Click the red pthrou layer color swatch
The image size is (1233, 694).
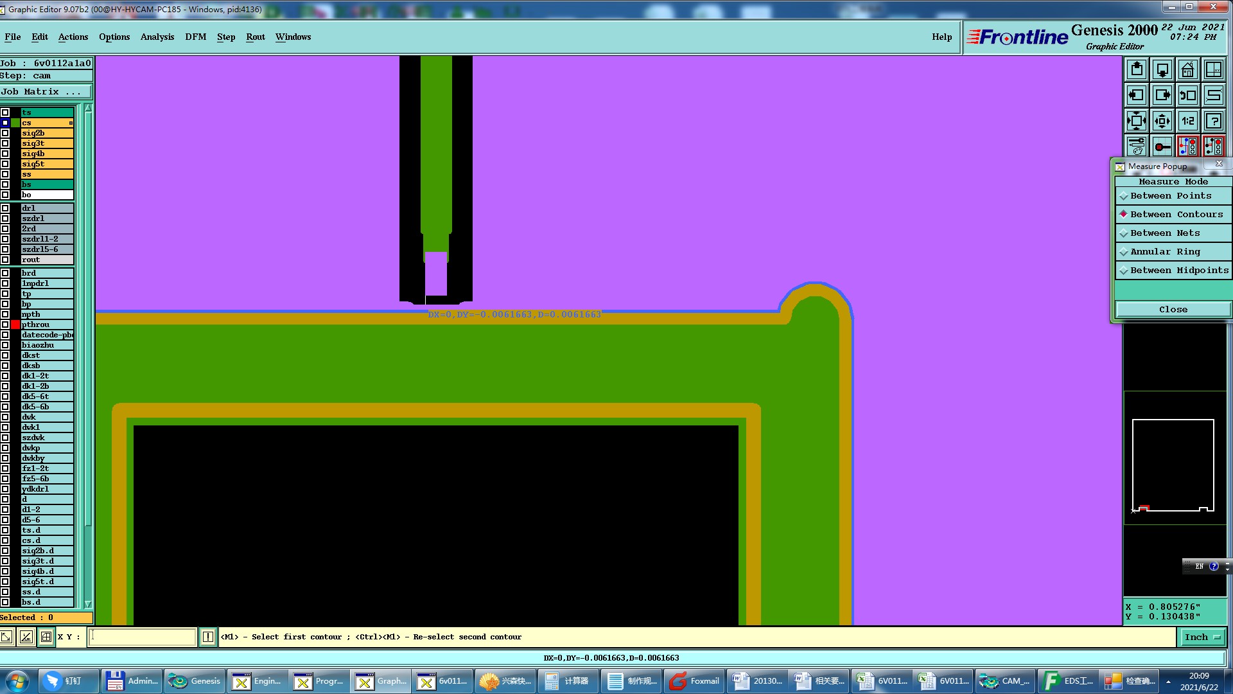(15, 325)
